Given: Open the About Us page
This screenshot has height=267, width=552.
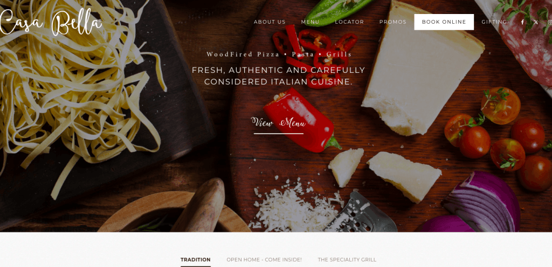Looking at the screenshot, I should (270, 22).
